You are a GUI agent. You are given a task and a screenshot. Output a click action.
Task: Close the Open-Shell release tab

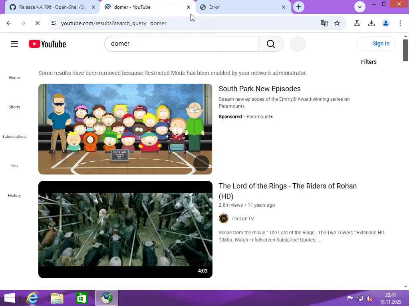tap(93, 7)
